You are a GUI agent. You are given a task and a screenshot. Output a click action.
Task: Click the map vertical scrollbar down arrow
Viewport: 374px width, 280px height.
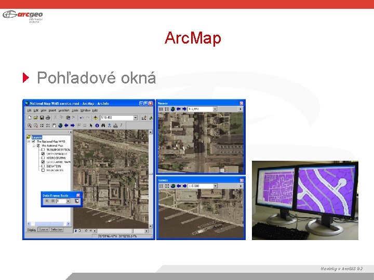coord(151,226)
